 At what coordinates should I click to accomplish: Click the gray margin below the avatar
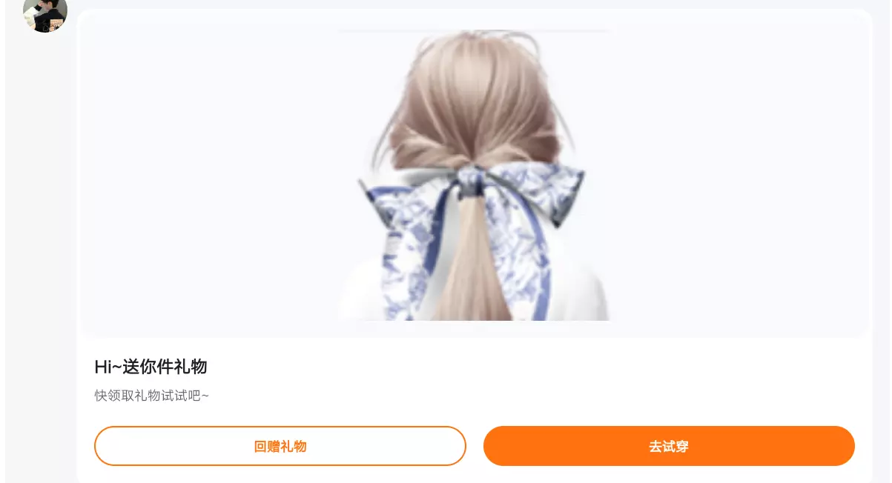tap(41, 259)
